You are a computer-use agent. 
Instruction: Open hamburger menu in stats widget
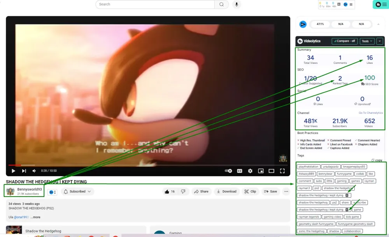point(351,4)
